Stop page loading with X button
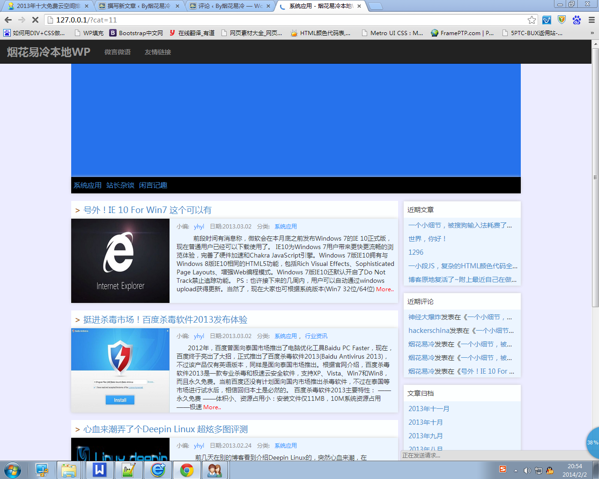 pyautogui.click(x=35, y=20)
